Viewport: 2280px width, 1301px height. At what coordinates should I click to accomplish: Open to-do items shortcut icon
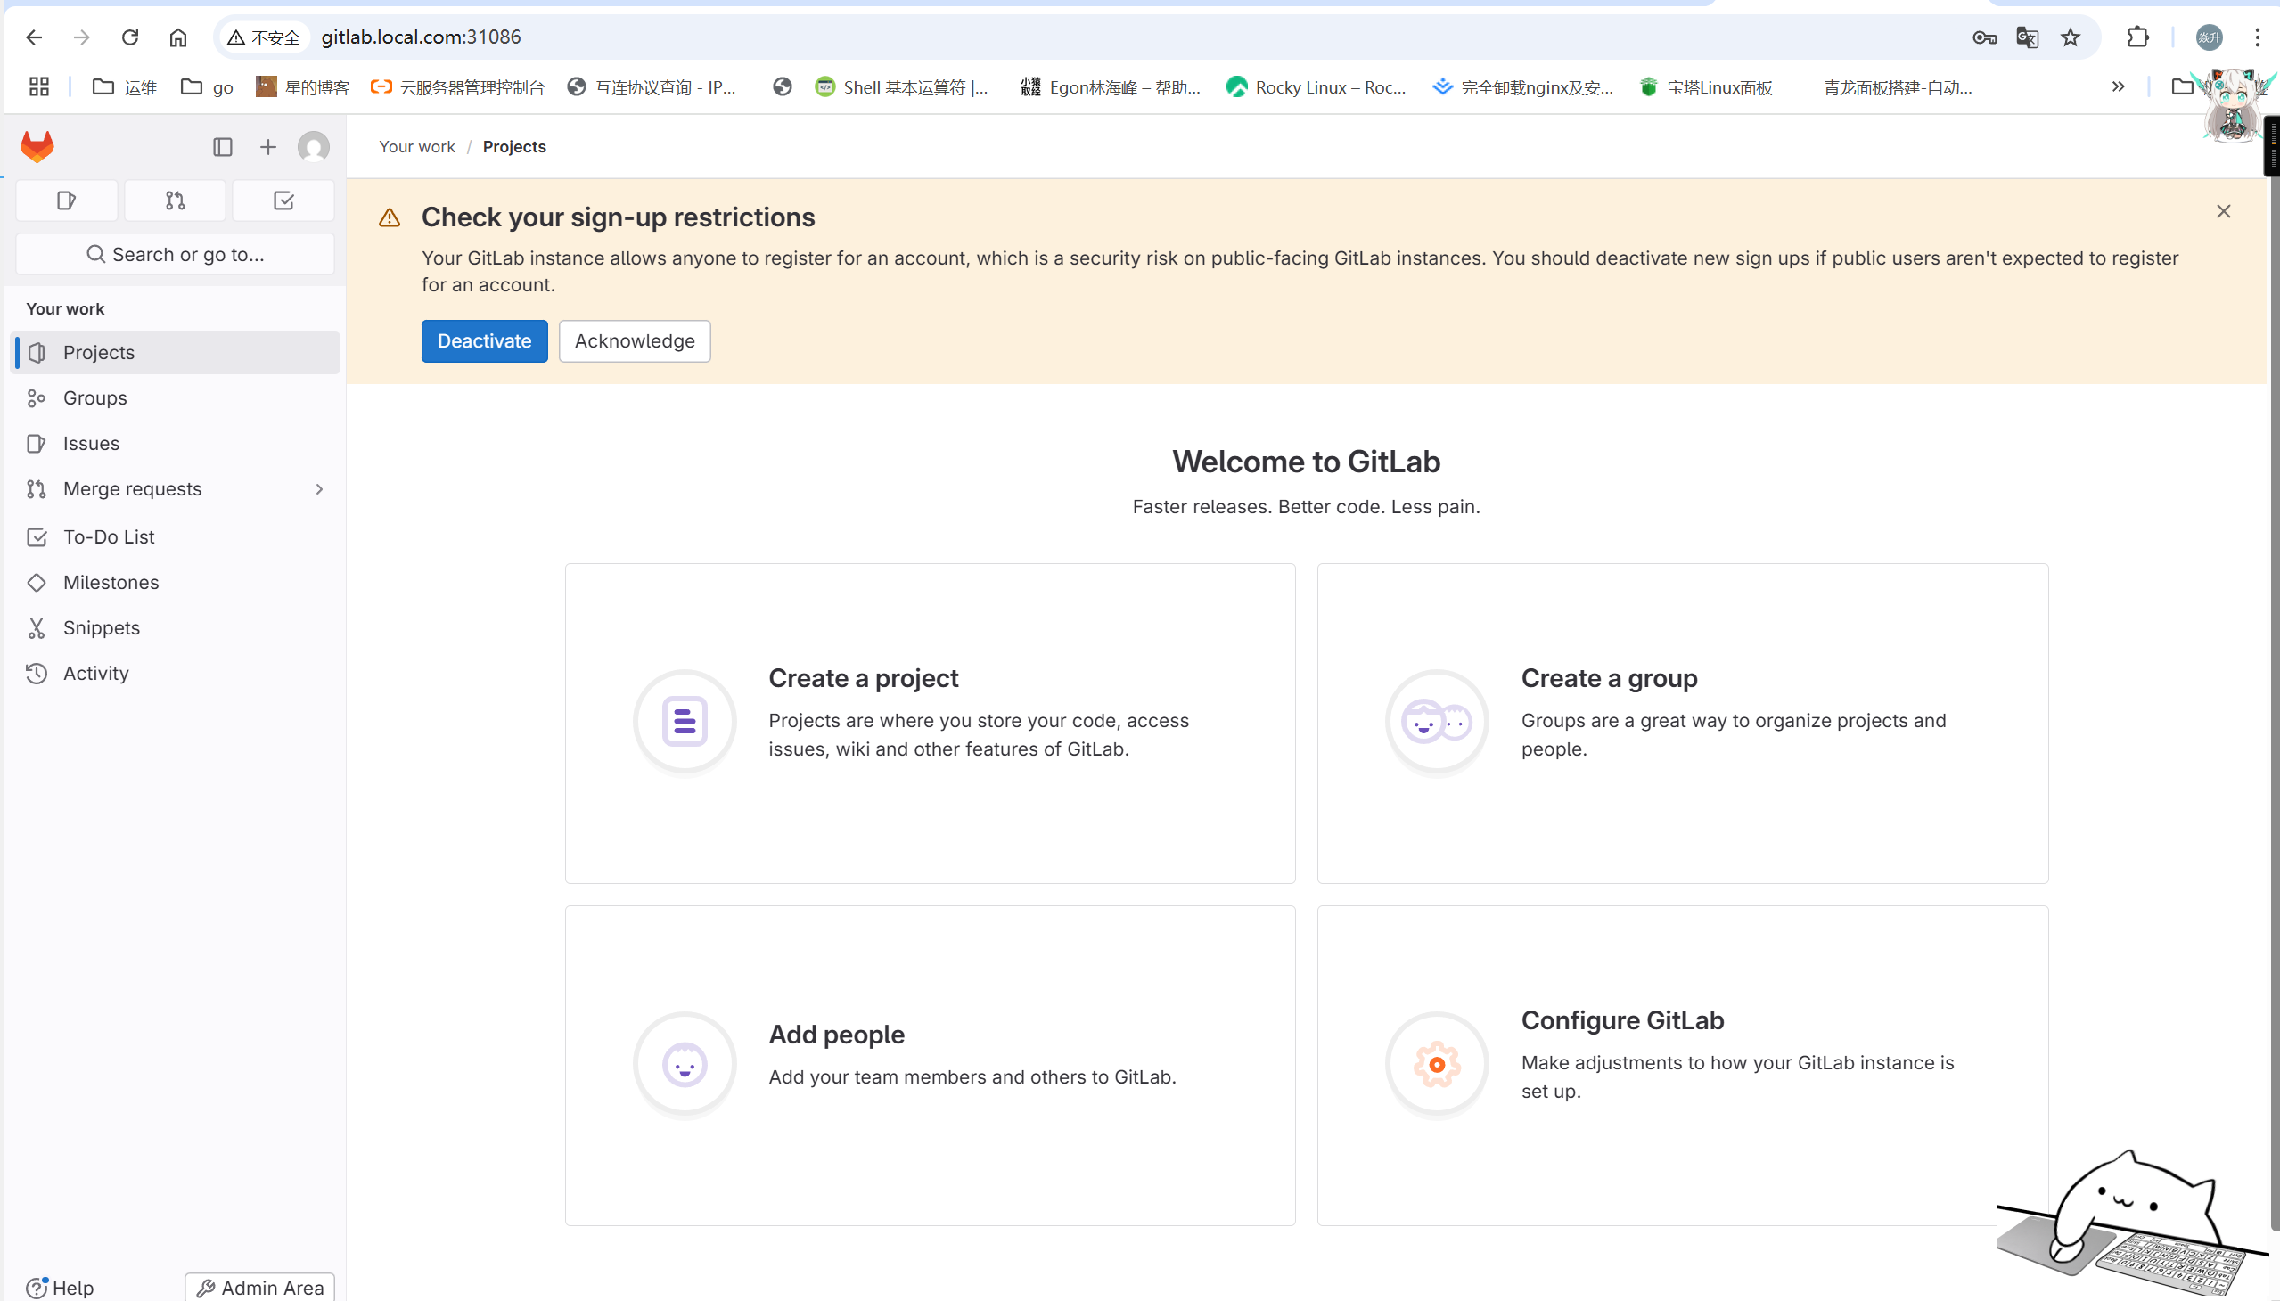pyautogui.click(x=283, y=201)
